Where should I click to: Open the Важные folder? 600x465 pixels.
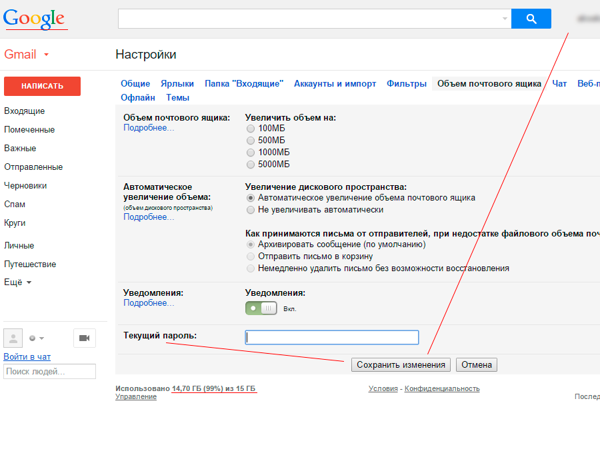20,149
